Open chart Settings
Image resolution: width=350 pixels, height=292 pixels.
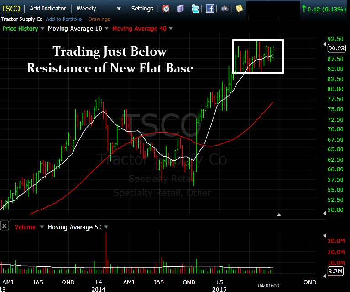pos(142,9)
